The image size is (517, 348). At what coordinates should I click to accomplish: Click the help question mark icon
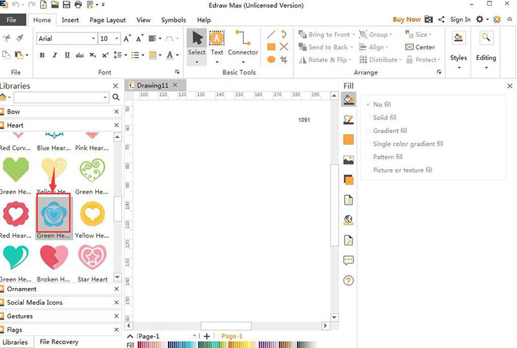[348, 280]
